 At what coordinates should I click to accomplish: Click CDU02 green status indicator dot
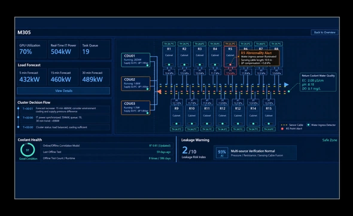click(147, 89)
